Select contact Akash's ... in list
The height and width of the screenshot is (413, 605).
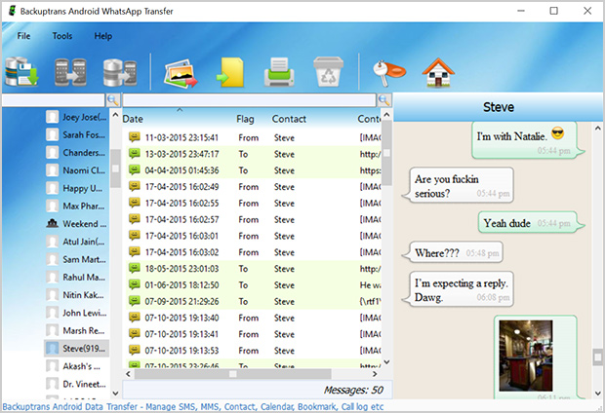[x=76, y=366]
